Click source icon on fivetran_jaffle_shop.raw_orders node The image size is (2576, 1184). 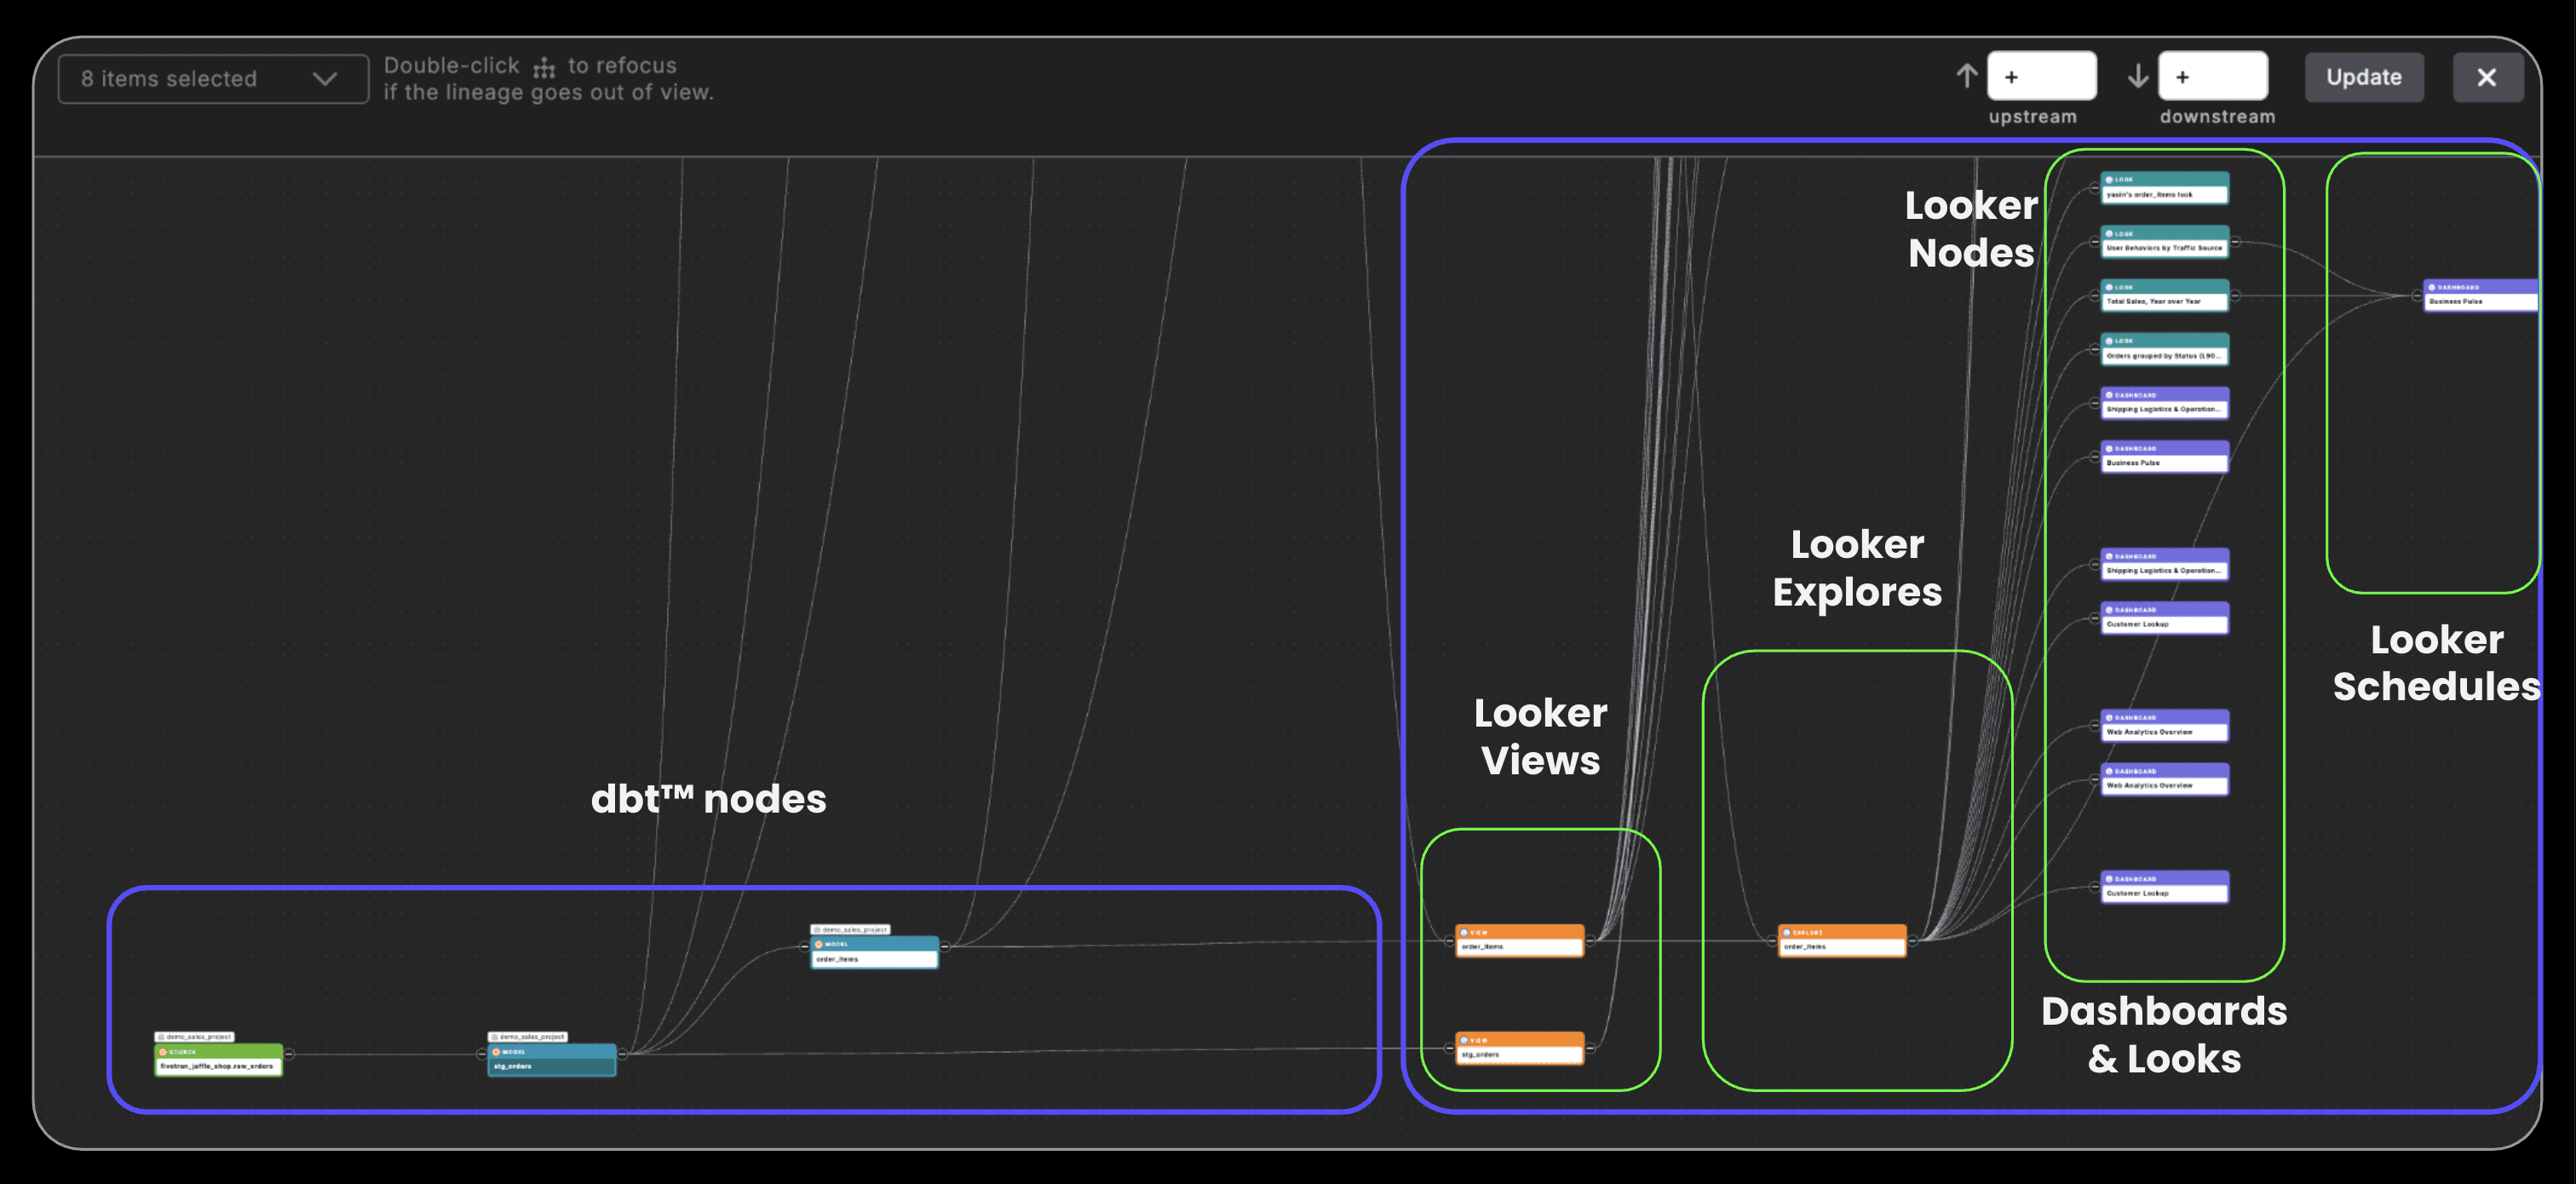pos(163,1052)
